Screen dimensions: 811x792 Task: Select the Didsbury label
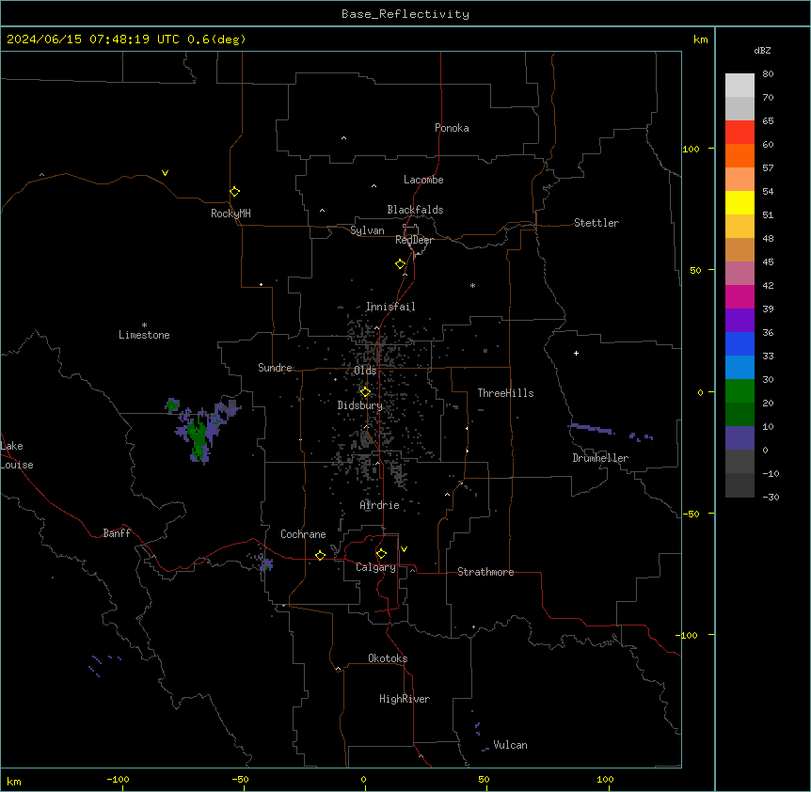360,405
